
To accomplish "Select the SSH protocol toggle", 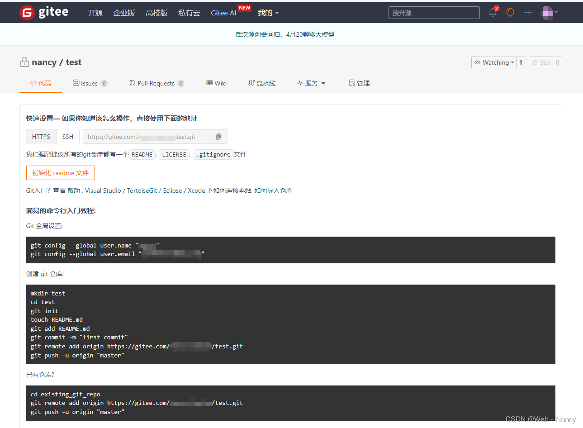I will (x=68, y=137).
